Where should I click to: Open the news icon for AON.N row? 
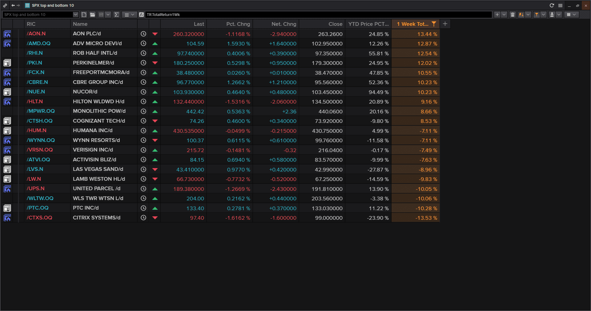click(x=7, y=34)
